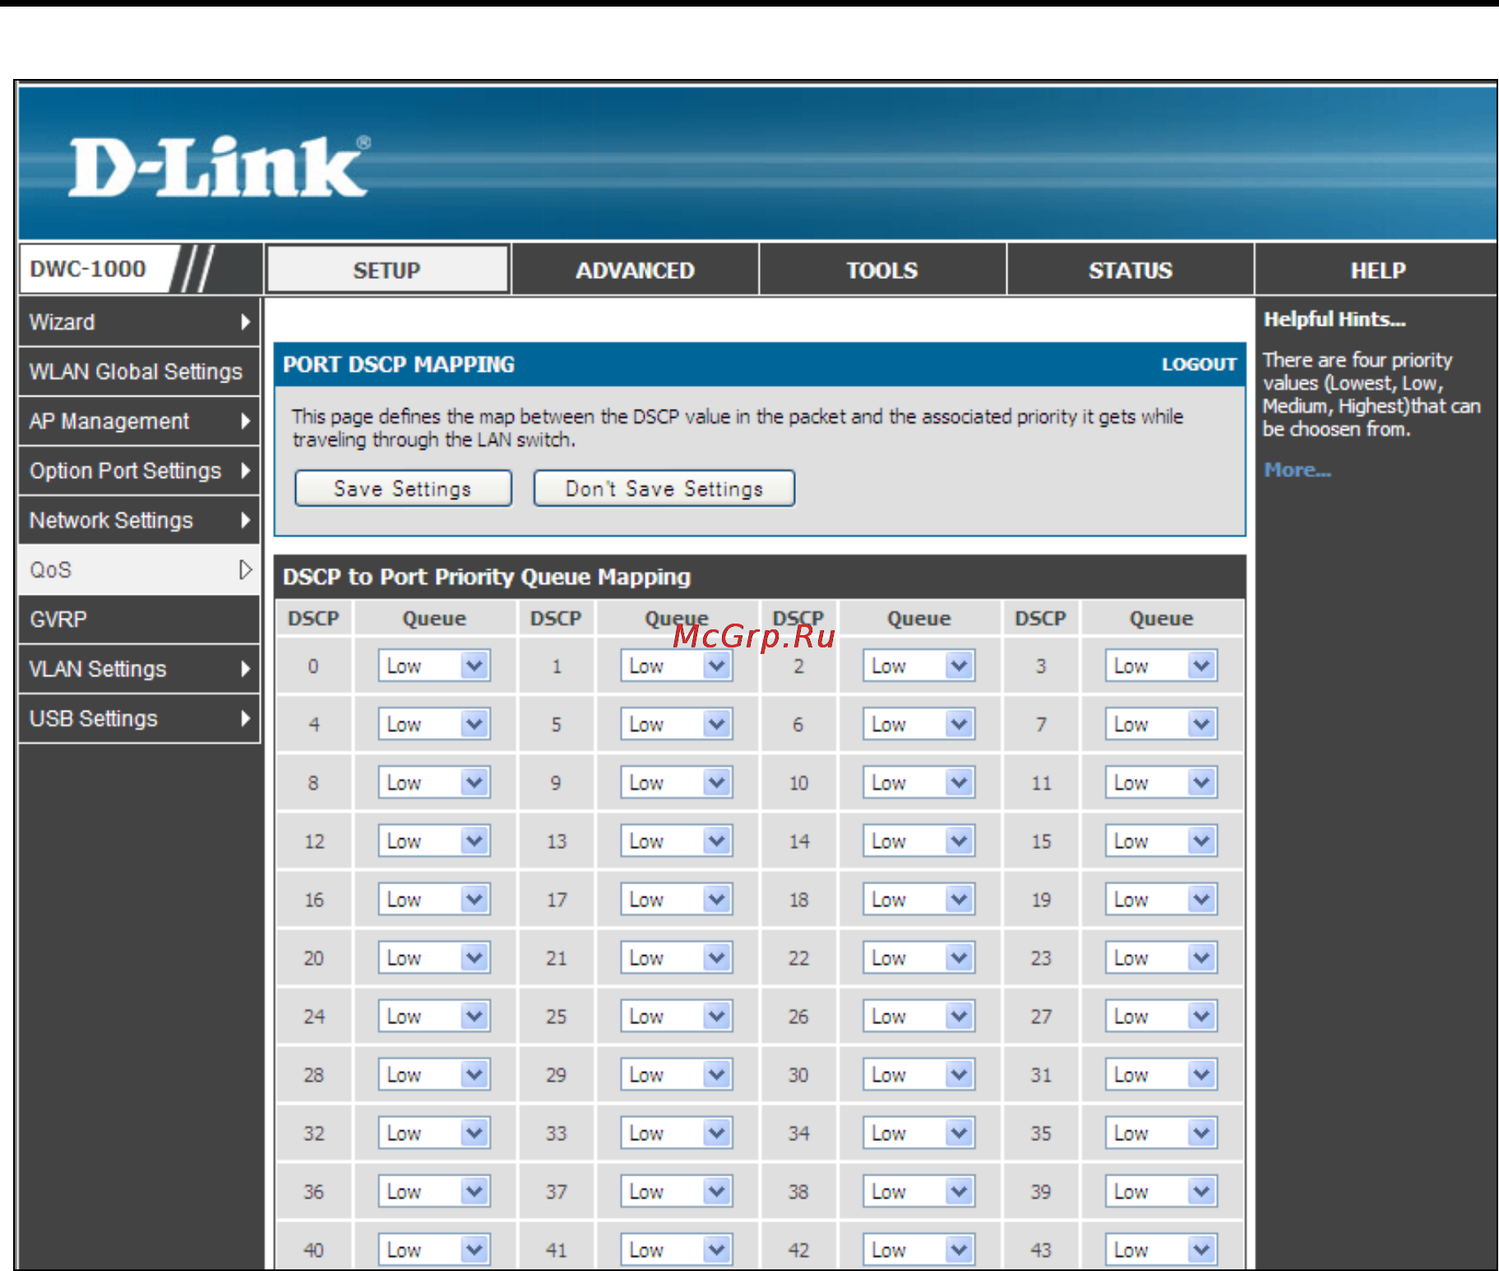The image size is (1499, 1271).
Task: Open queue dropdown for DSCP 9
Action: coord(677,782)
